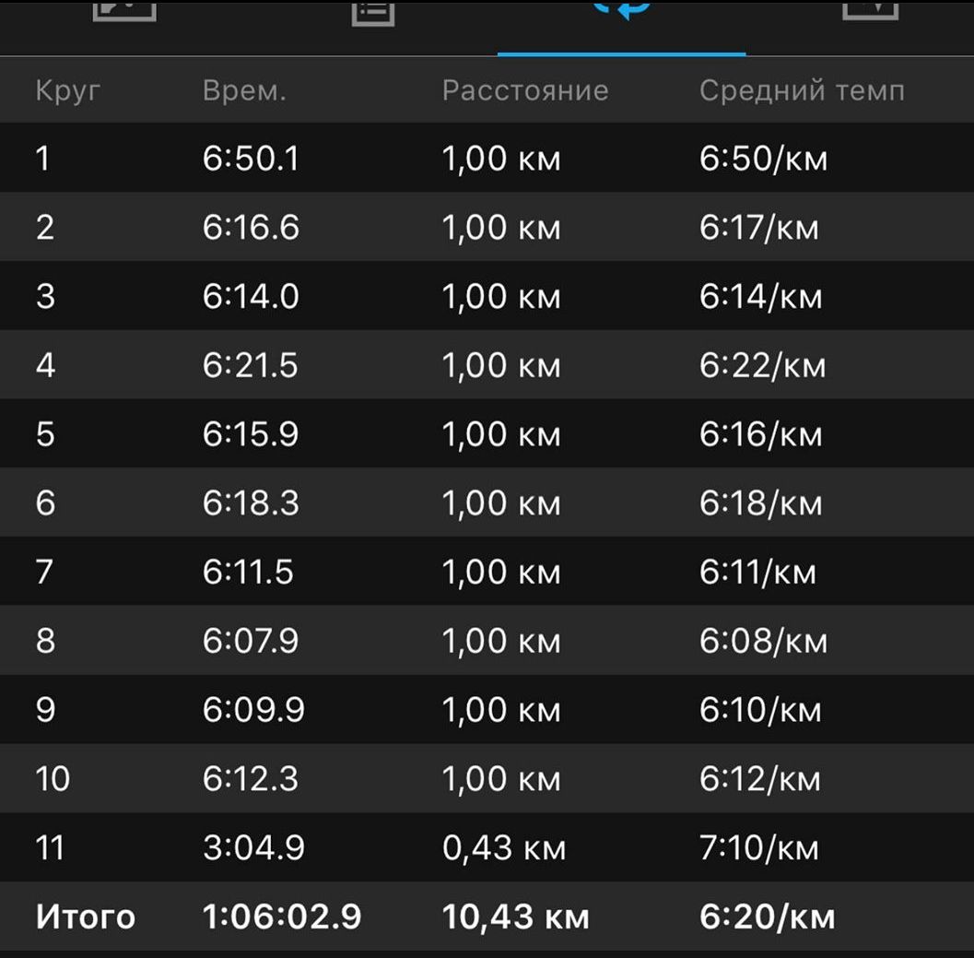This screenshot has height=958, width=974.
Task: Open the charts tab icon
Action: click(870, 9)
